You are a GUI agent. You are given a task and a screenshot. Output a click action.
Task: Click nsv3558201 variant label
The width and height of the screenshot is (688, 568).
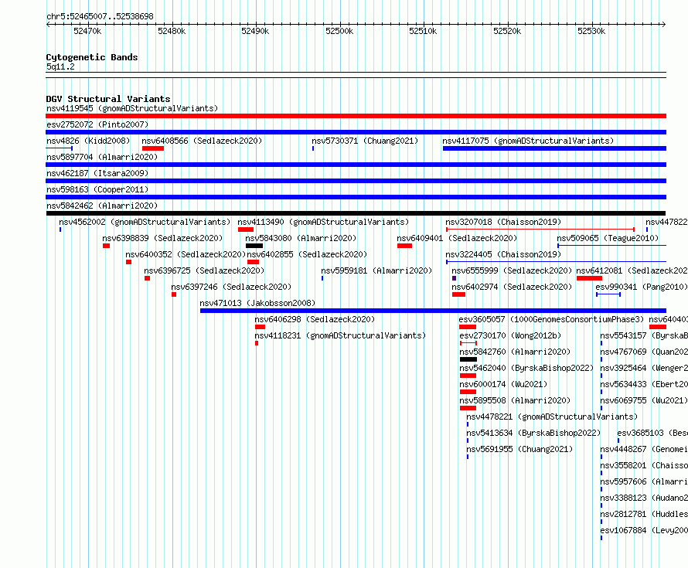644,465
